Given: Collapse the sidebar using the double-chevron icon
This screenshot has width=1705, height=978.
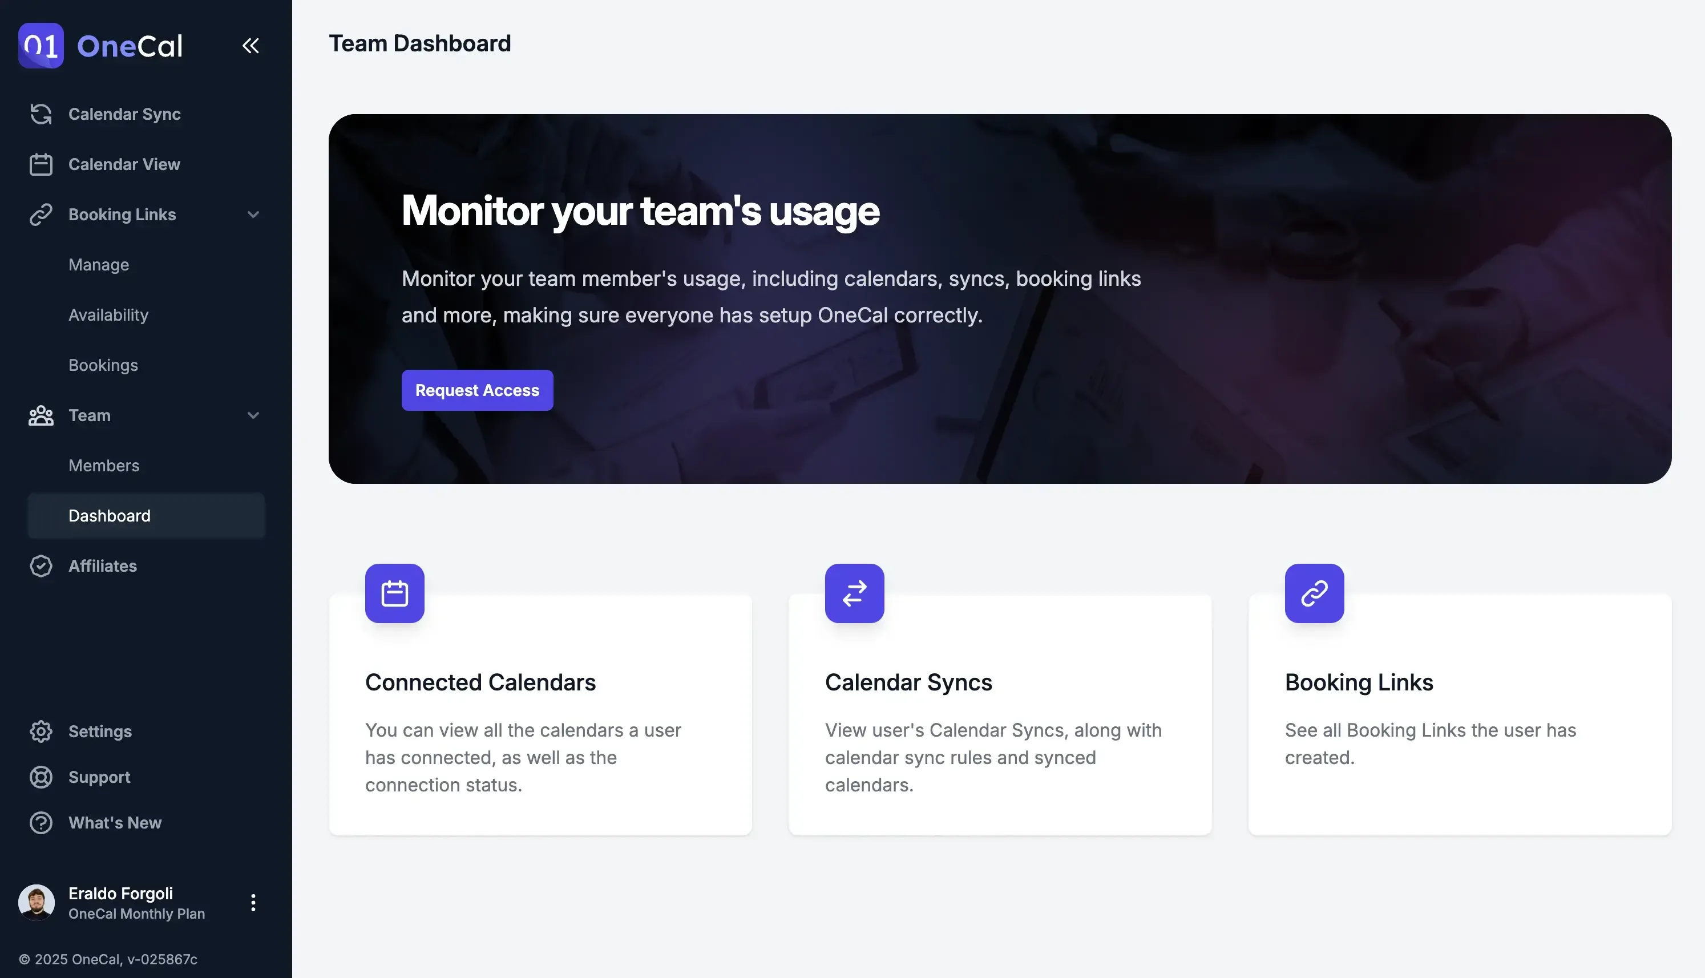Looking at the screenshot, I should (x=251, y=45).
